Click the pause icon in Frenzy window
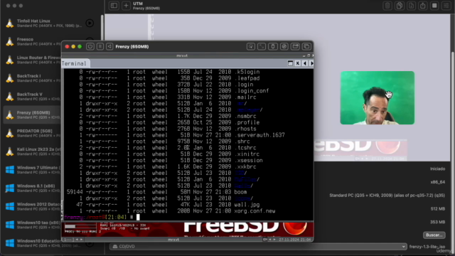This screenshot has height=256, width=455. pyautogui.click(x=100, y=46)
